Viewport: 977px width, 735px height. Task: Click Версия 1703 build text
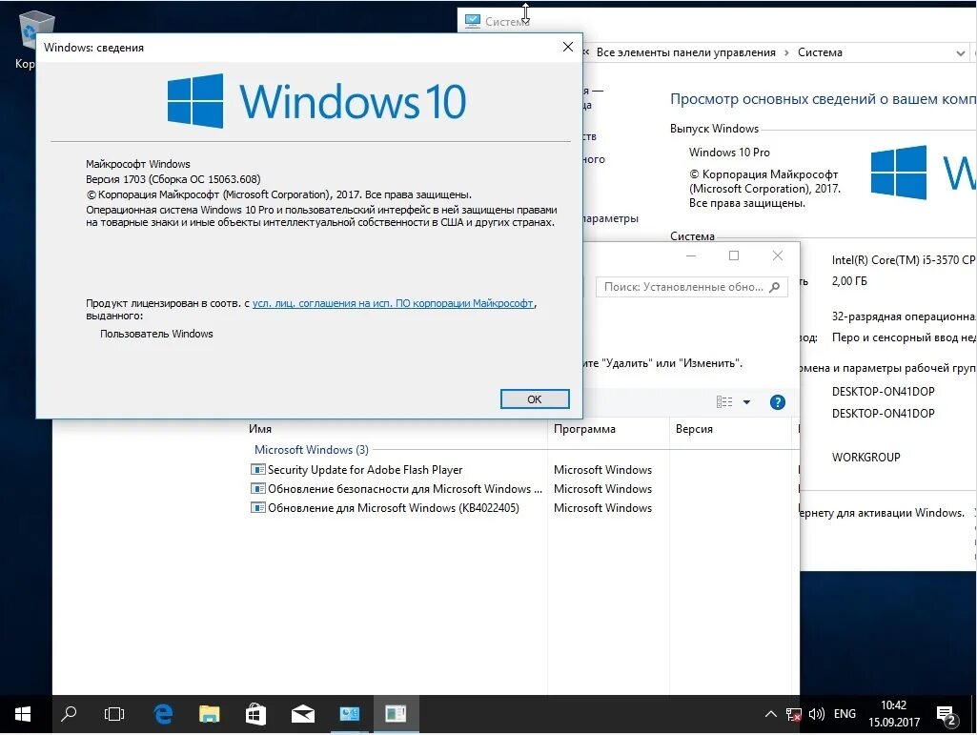point(173,179)
